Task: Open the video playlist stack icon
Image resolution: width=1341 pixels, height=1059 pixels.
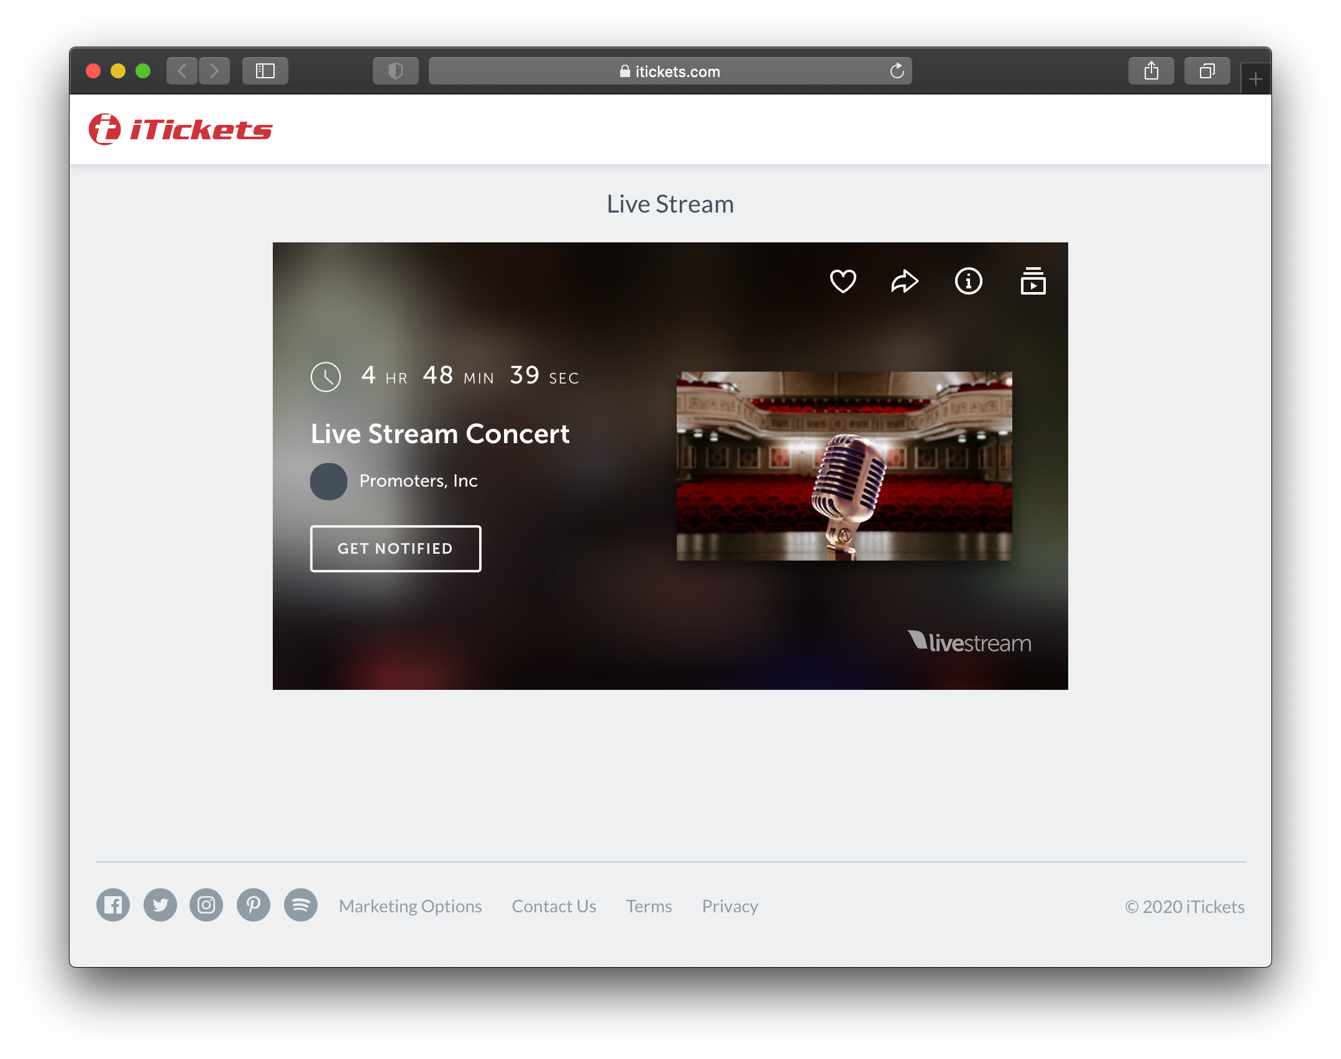Action: coord(1033,282)
